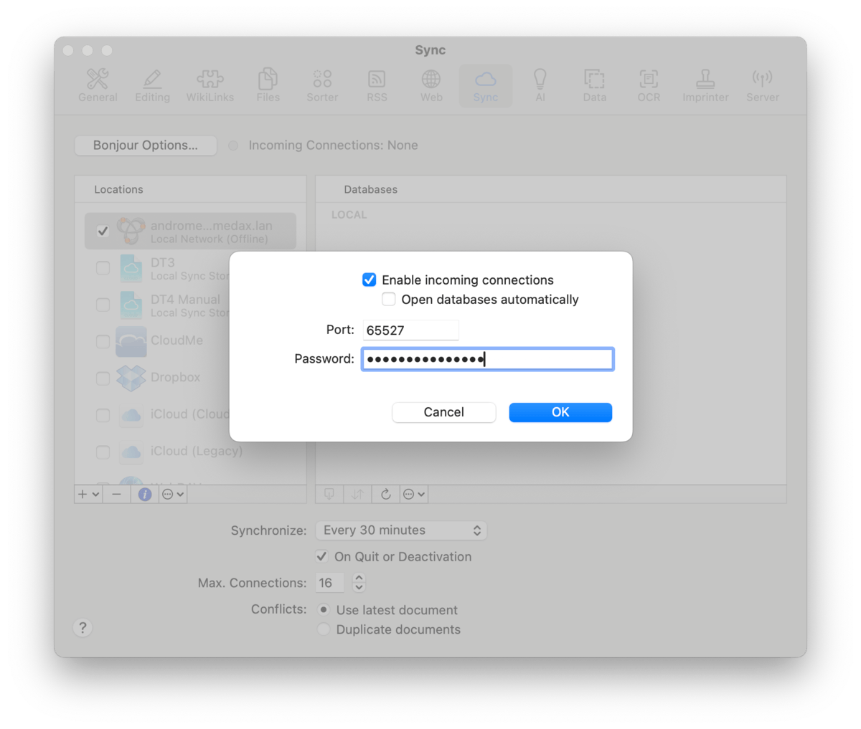Open the AI lightbulb preferences

pyautogui.click(x=540, y=85)
